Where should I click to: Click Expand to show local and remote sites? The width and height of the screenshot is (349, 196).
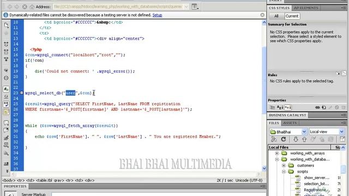click(x=342, y=139)
